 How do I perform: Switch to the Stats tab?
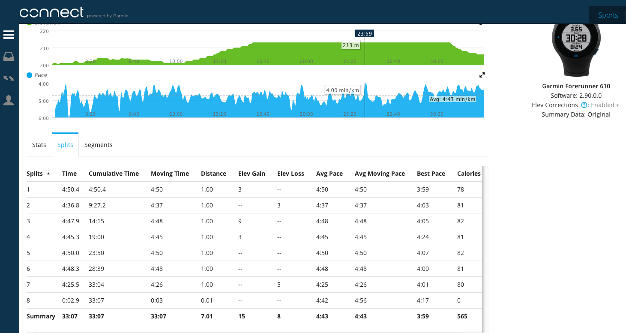click(x=39, y=145)
